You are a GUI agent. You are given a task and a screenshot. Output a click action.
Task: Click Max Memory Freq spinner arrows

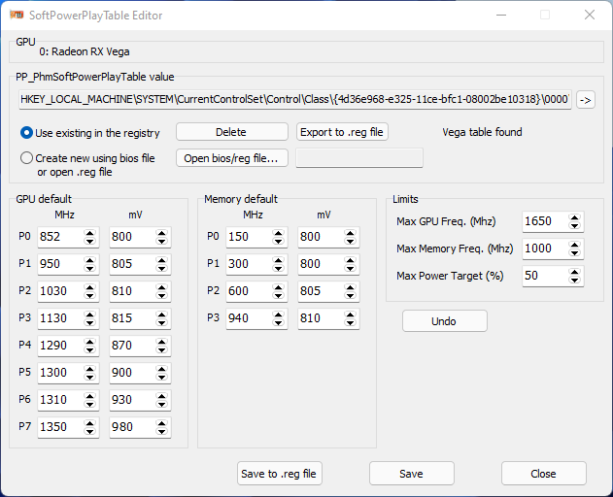pos(575,248)
